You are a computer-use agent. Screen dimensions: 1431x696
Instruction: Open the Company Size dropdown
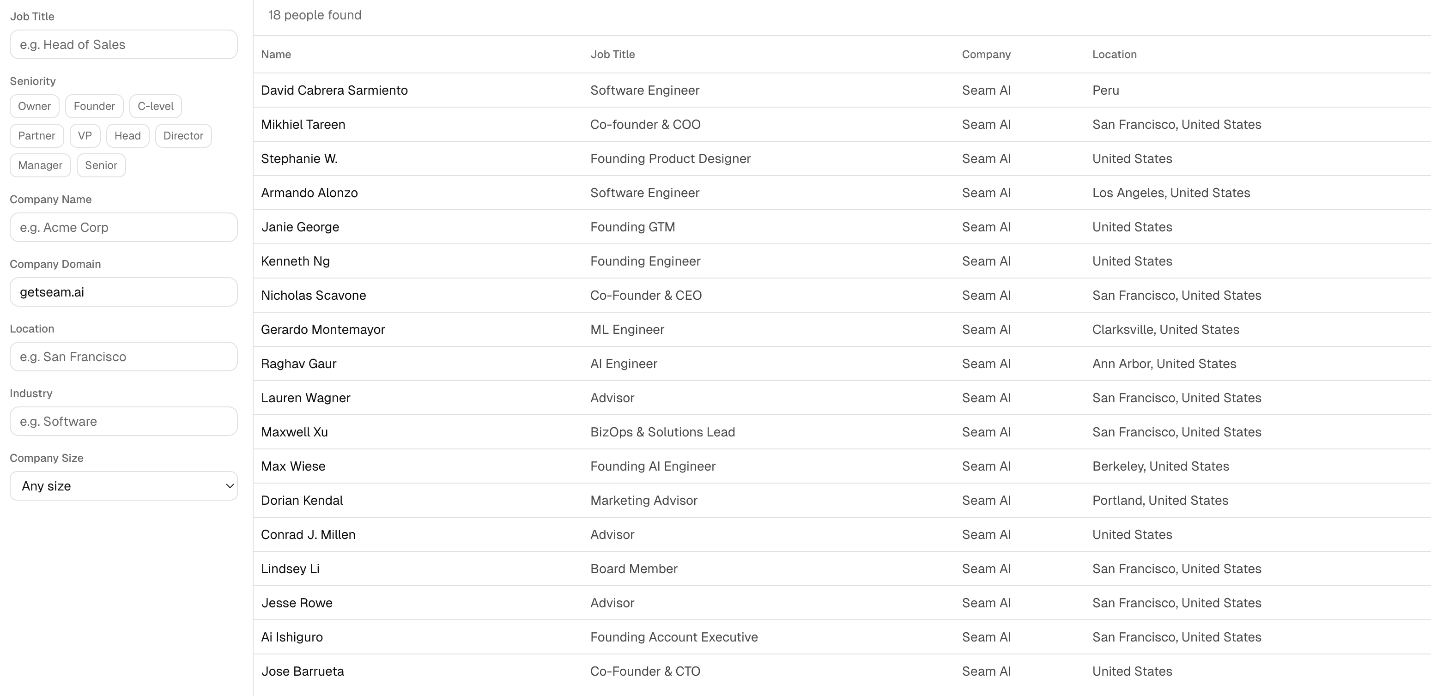pos(123,486)
